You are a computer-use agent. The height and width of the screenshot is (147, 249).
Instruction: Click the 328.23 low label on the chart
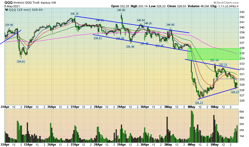point(235,92)
